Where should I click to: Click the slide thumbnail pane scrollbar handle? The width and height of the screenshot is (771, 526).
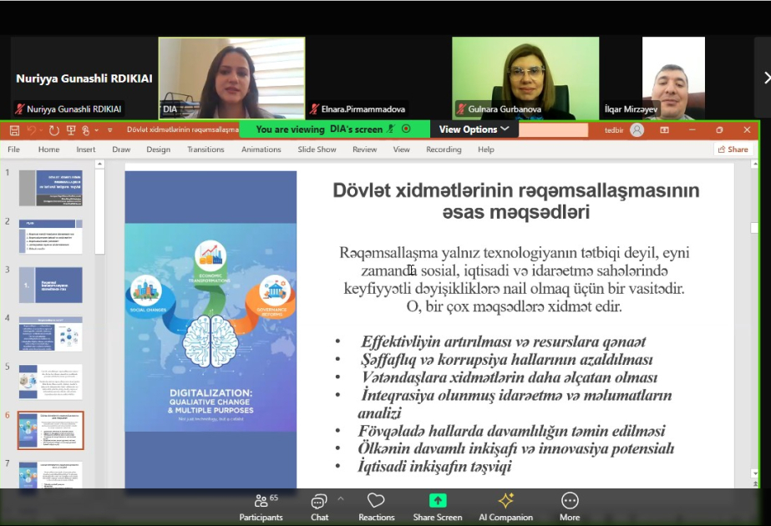99,212
